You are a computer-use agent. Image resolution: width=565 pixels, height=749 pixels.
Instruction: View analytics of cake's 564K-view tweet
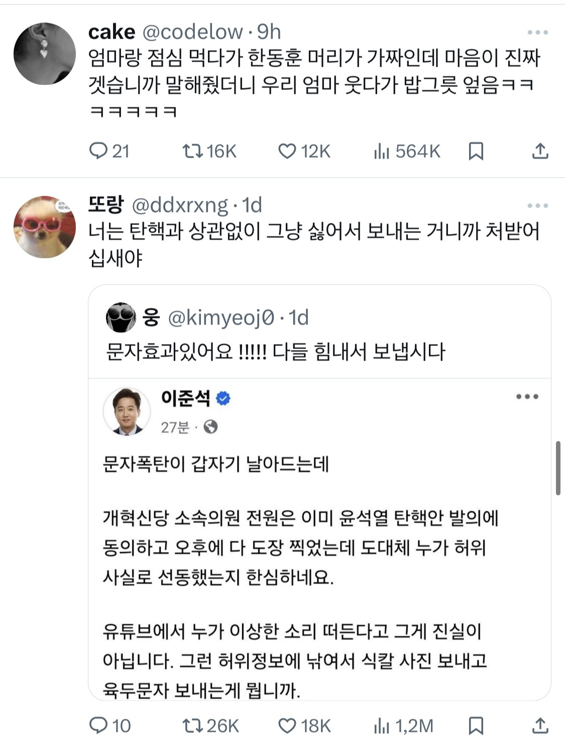point(382,151)
